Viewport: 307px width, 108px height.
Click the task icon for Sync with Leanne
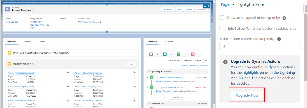[151, 87]
